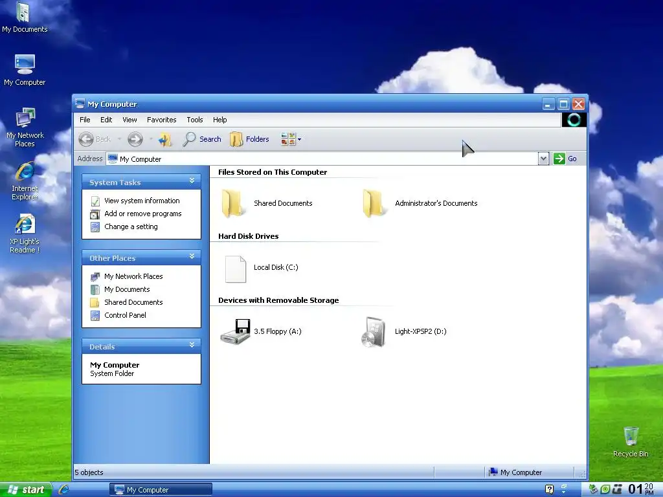663x497 pixels.
Task: Select the 3.5 Floppy (A:) drive icon
Action: click(235, 332)
